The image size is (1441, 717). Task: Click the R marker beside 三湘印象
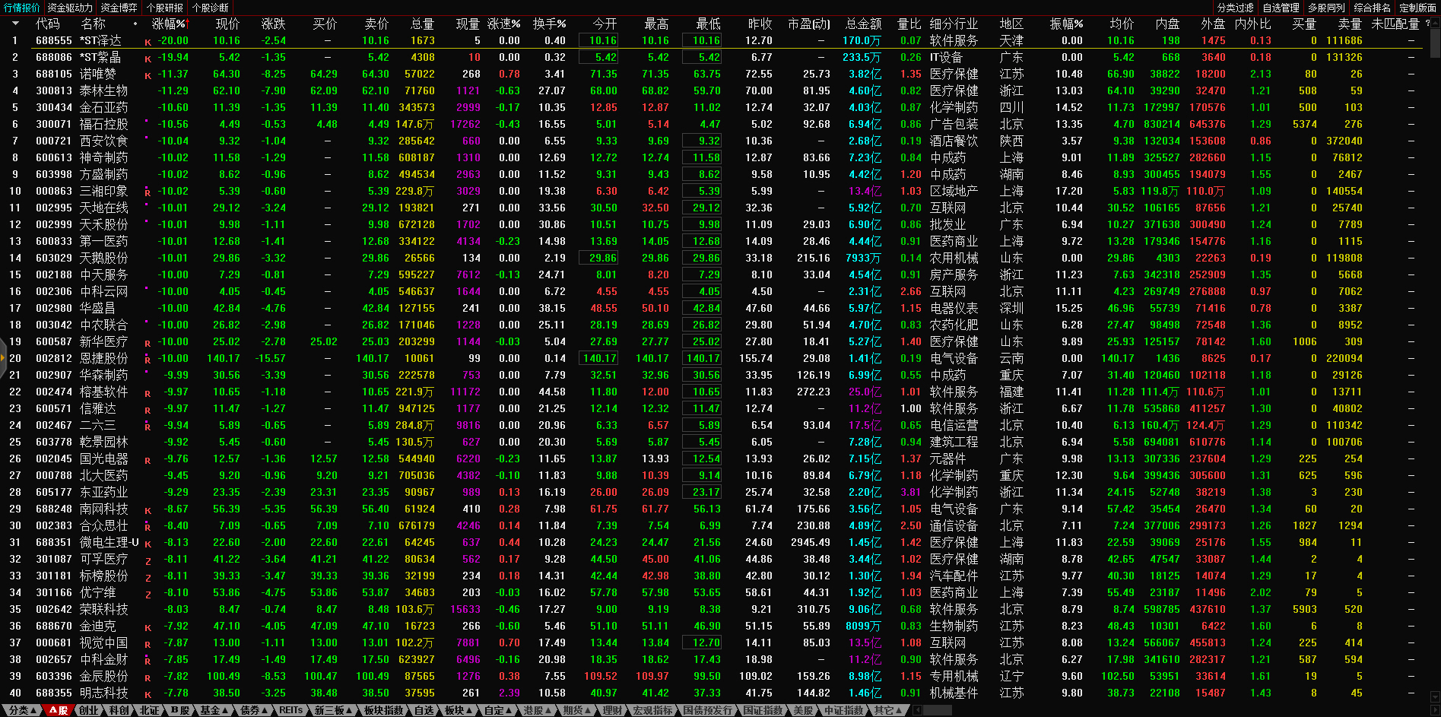click(148, 192)
